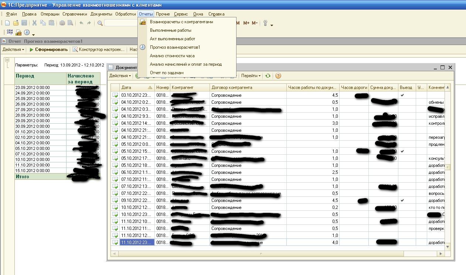Click the clock forecast icon in second toolbar
The width and height of the screenshot is (466, 275).
click(x=27, y=32)
